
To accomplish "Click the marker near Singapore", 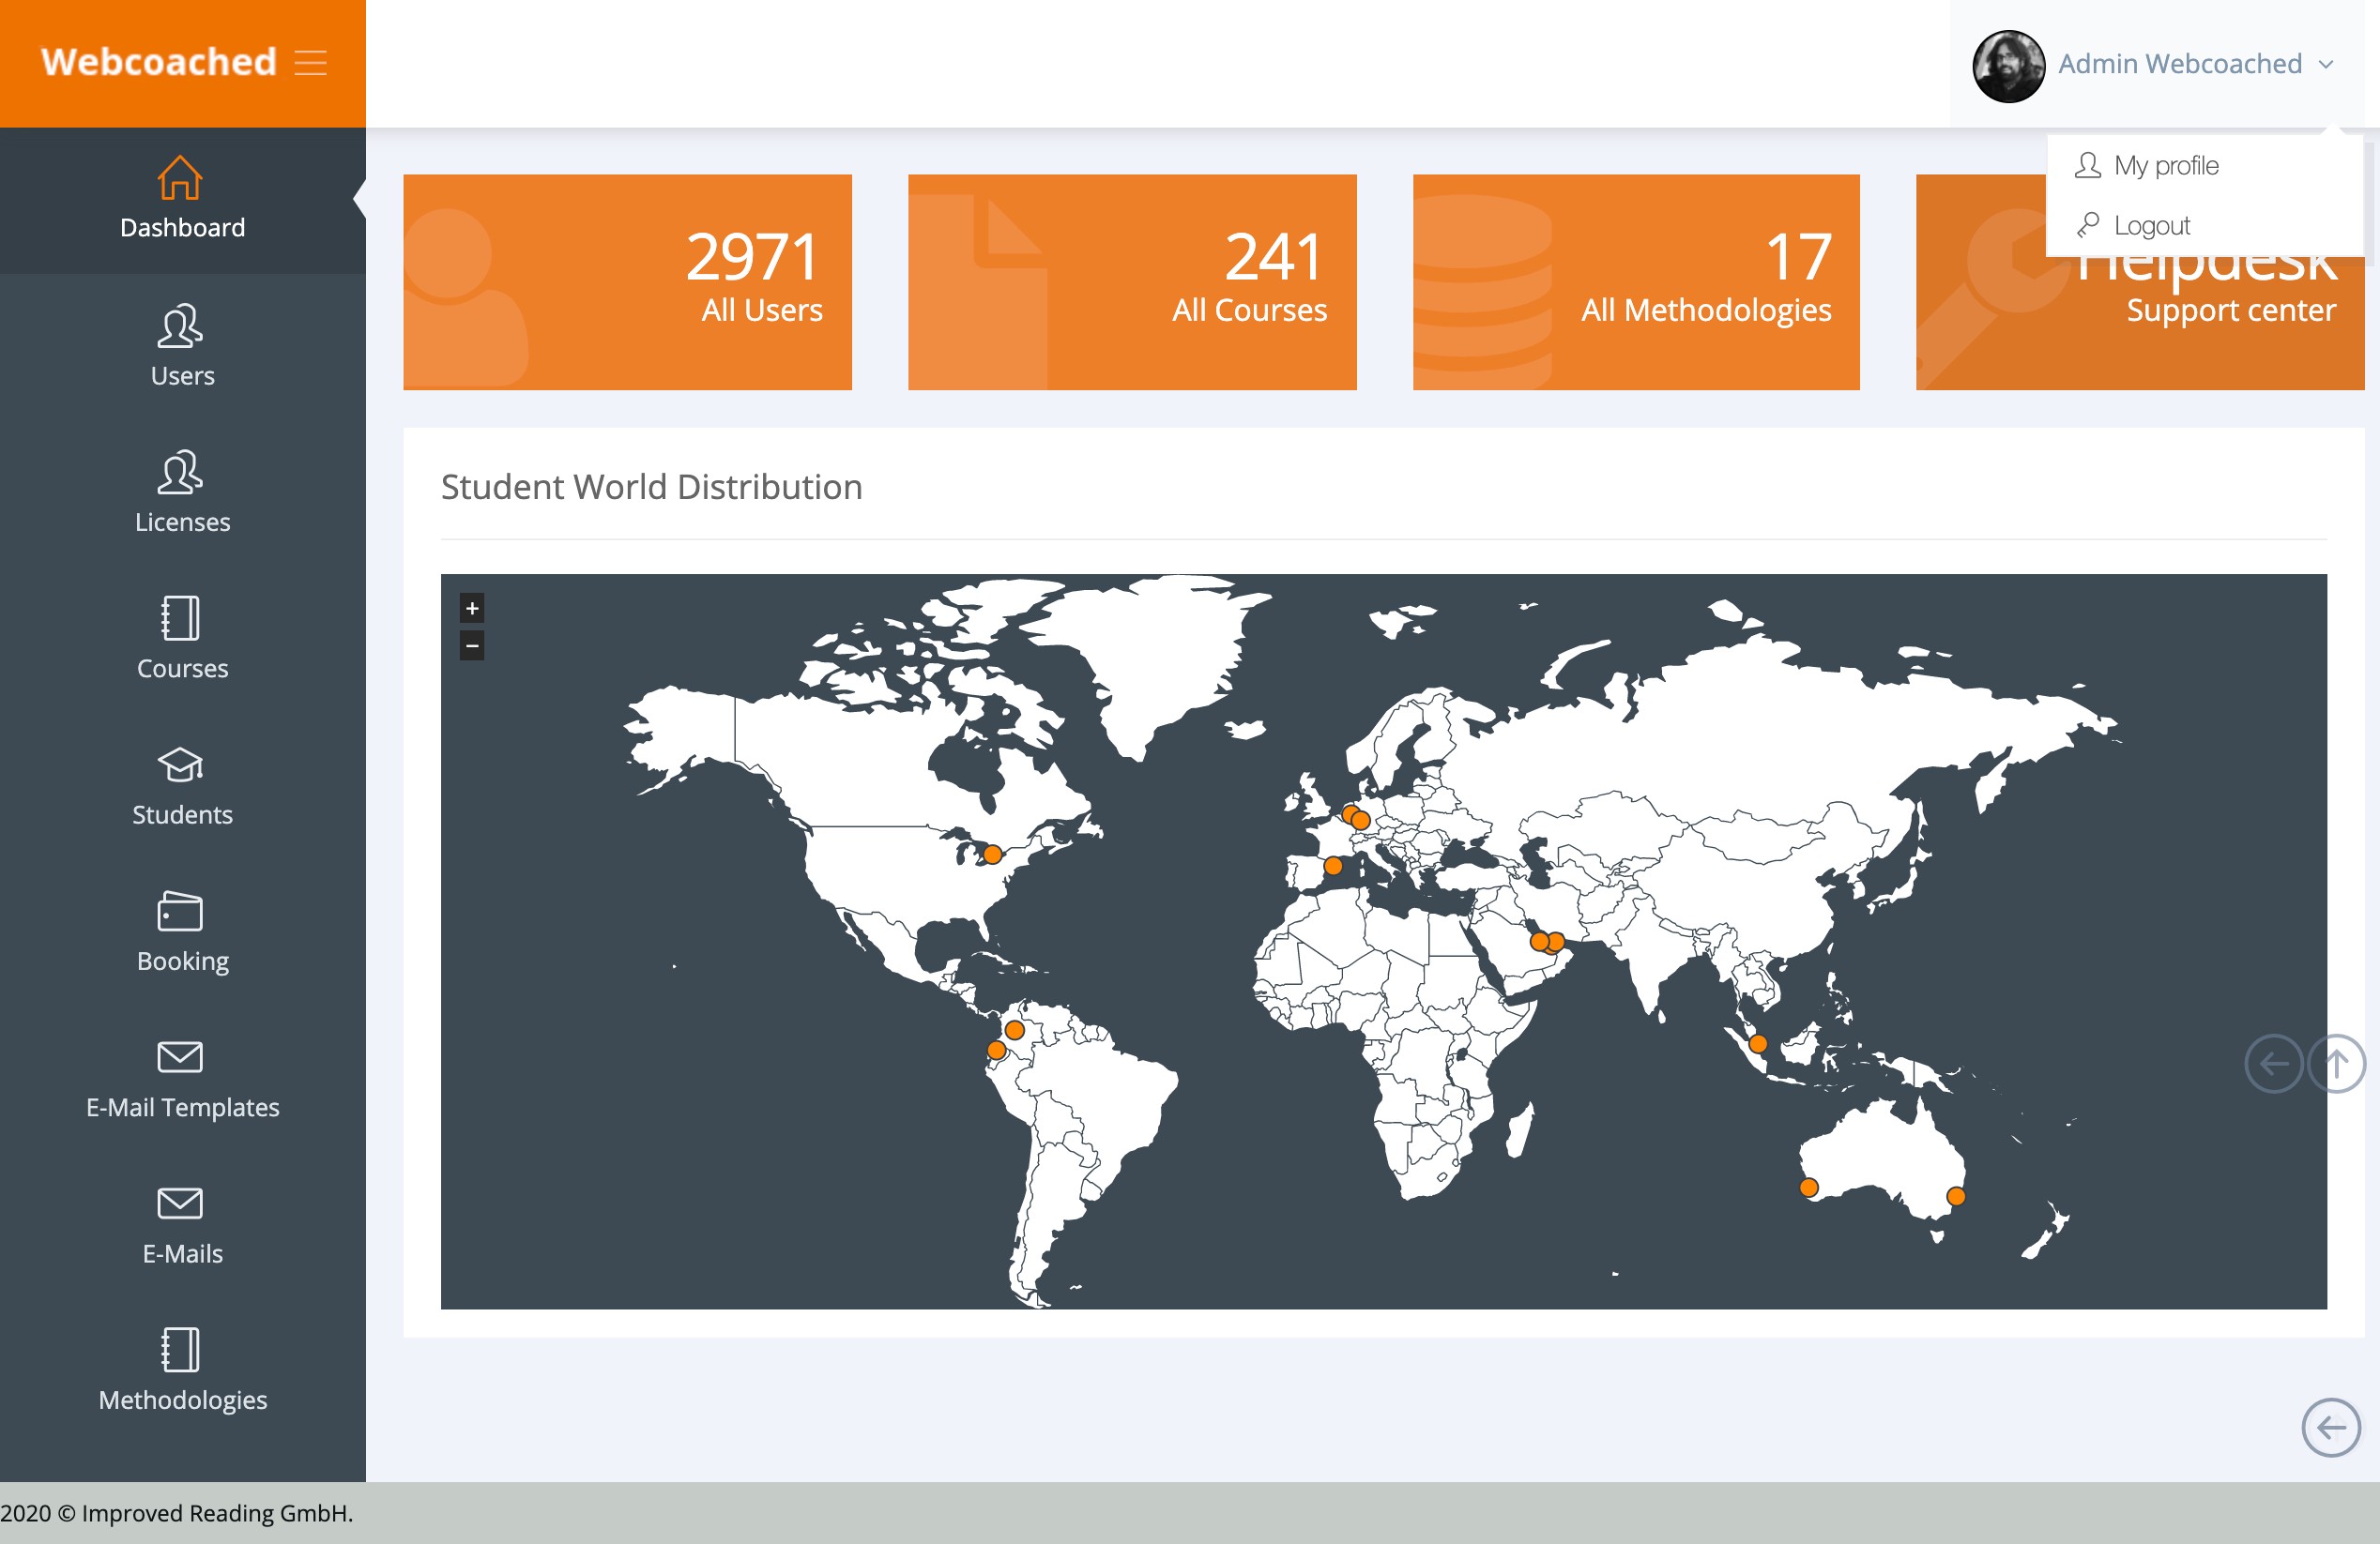I will point(1758,1043).
